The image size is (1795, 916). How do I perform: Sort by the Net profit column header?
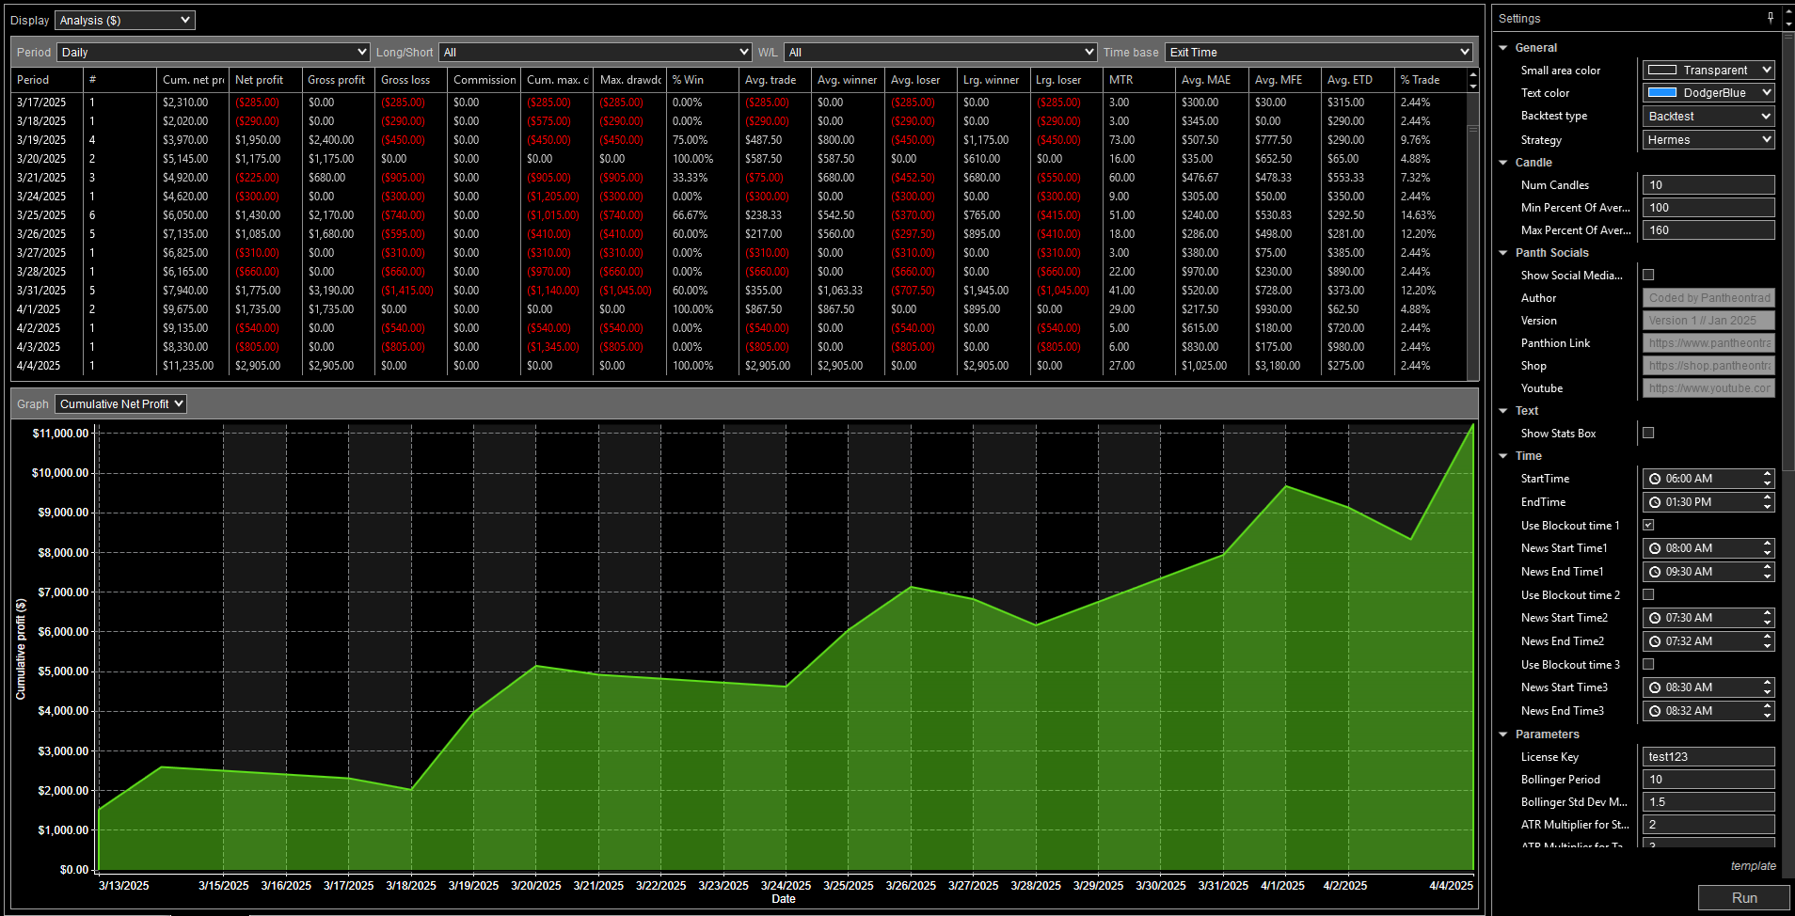(x=259, y=80)
